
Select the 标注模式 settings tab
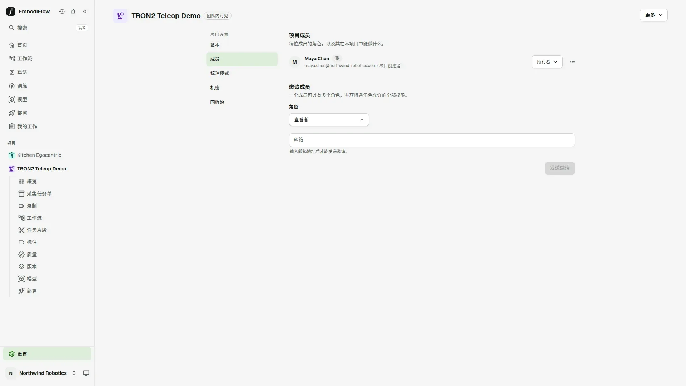[242, 73]
